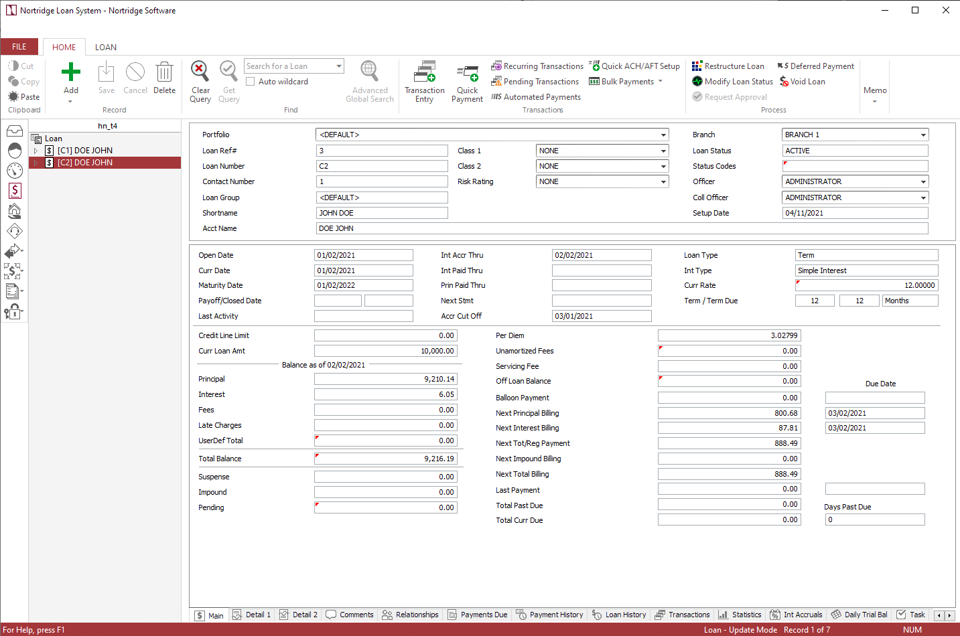
Task: Switch to the LOAN ribbon tab
Action: 106,48
